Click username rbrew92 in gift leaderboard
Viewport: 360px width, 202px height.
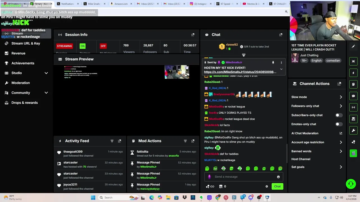coord(232,45)
